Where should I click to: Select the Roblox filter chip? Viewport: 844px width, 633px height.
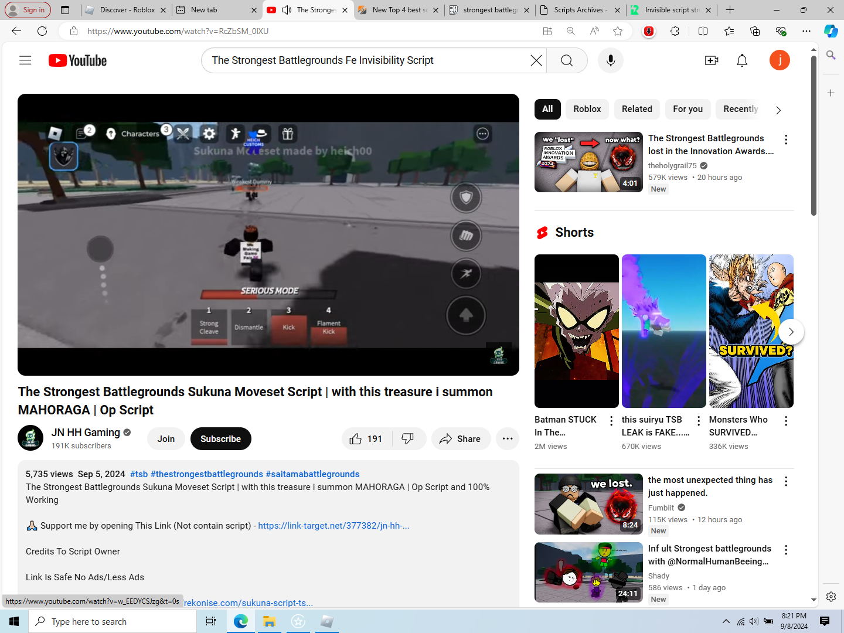tap(587, 109)
